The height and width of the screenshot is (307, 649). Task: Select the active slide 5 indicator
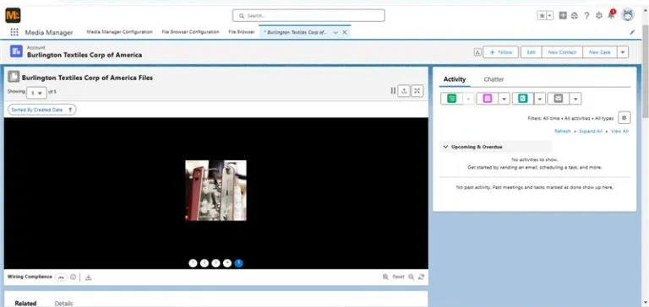[239, 263]
